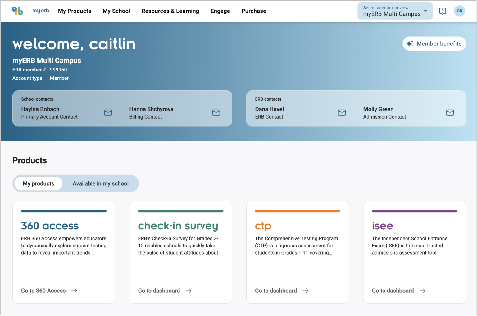Screen dimensions: 477x316
Task: Select the My products toggle
Action: tap(39, 183)
